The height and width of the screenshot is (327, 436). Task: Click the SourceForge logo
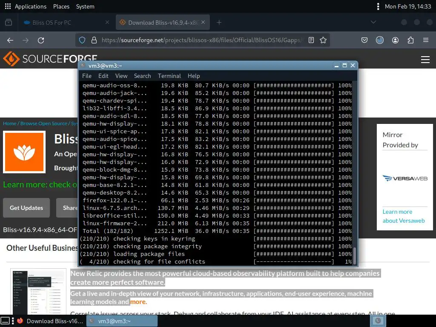pyautogui.click(x=50, y=59)
